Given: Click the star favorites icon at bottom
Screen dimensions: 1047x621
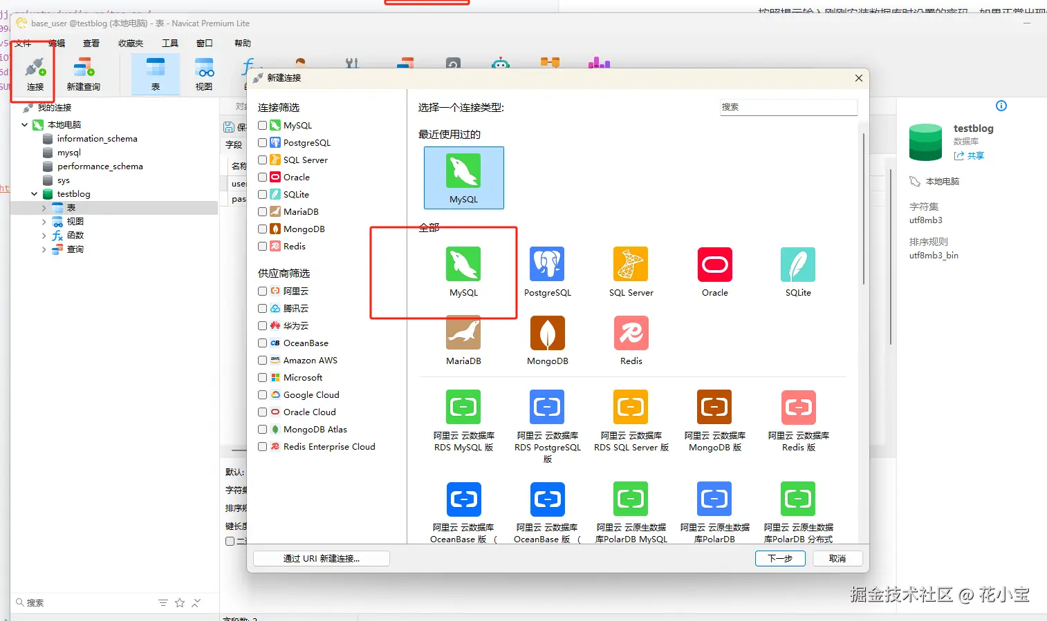Looking at the screenshot, I should 180,603.
